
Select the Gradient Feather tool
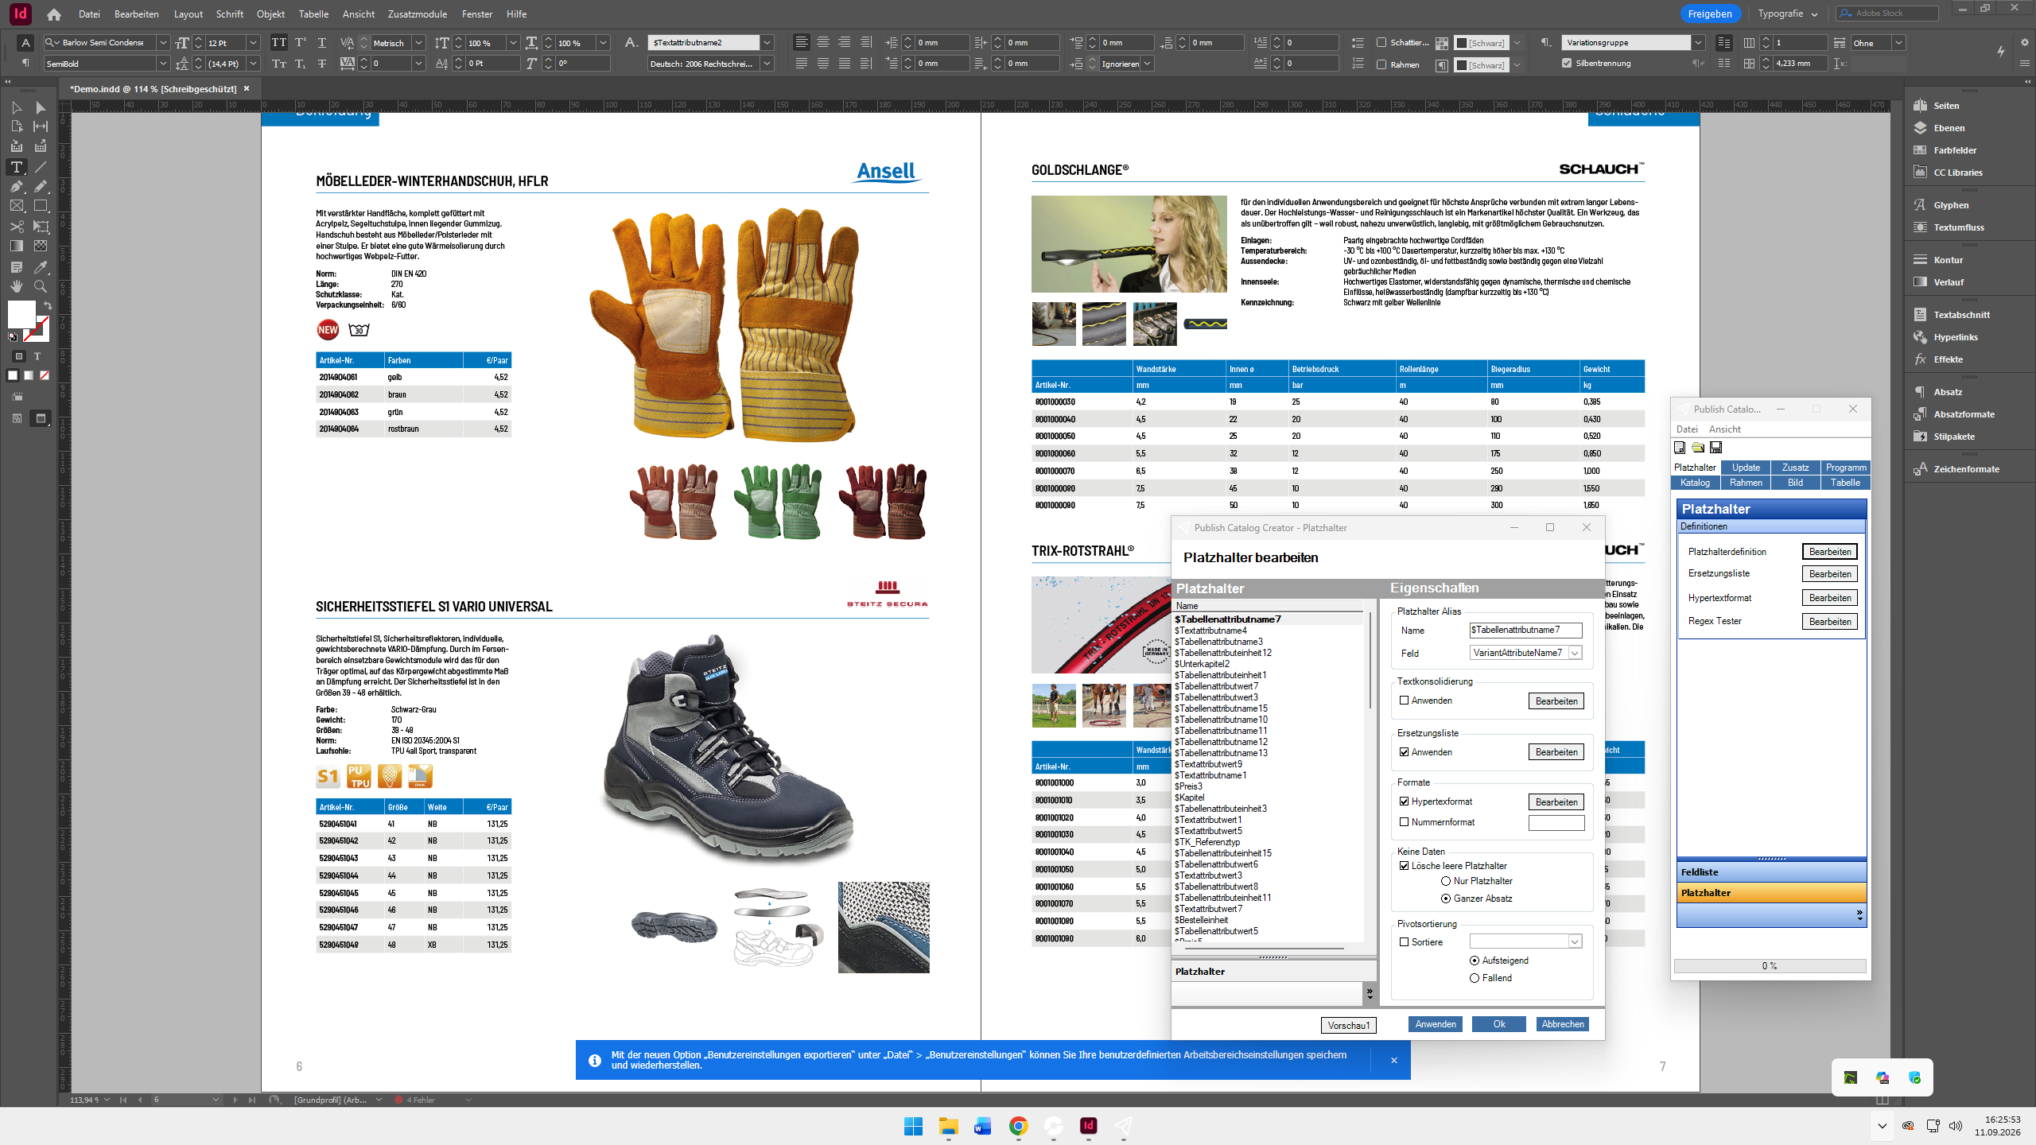pyautogui.click(x=41, y=246)
